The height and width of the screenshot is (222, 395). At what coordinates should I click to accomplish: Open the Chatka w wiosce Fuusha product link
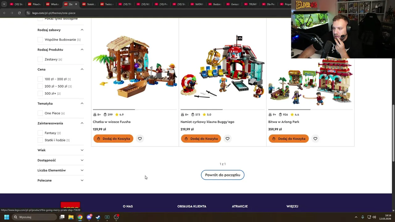tap(112, 122)
